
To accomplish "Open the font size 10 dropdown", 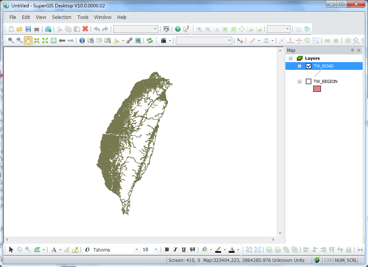I will pyautogui.click(x=156, y=250).
